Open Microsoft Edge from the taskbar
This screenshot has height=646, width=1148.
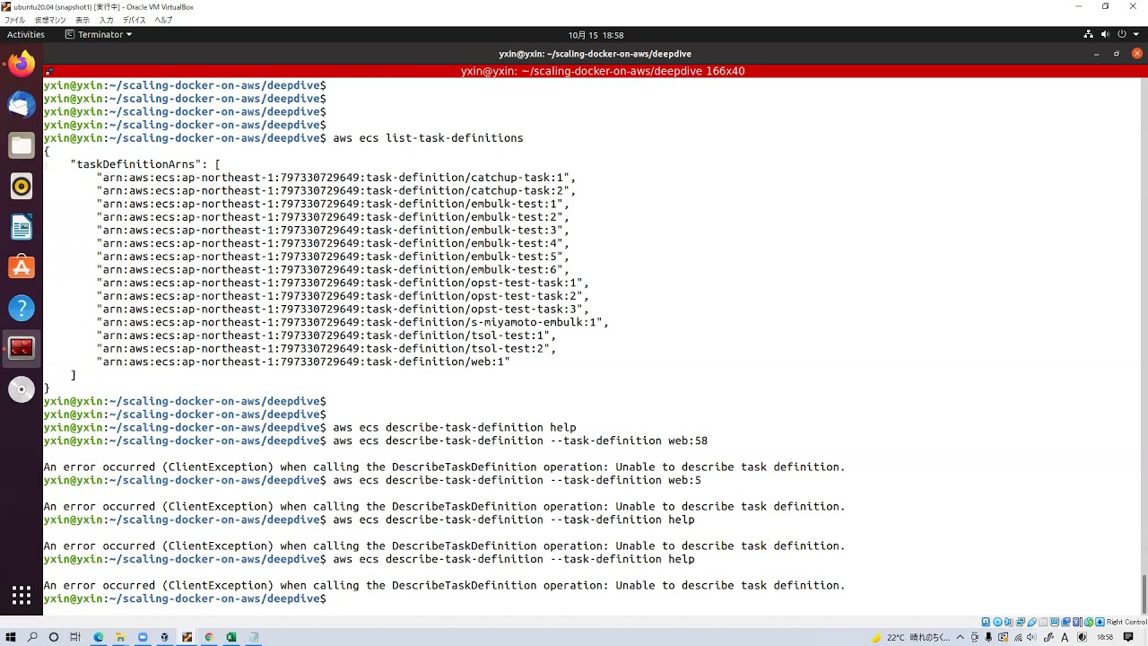tap(99, 637)
